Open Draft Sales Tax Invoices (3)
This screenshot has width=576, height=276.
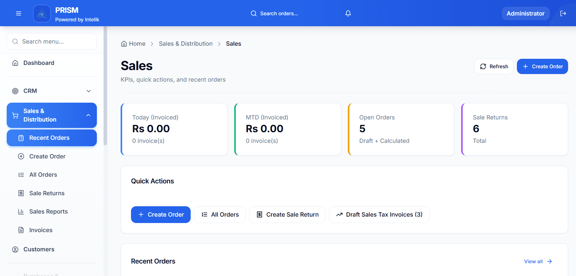click(379, 214)
